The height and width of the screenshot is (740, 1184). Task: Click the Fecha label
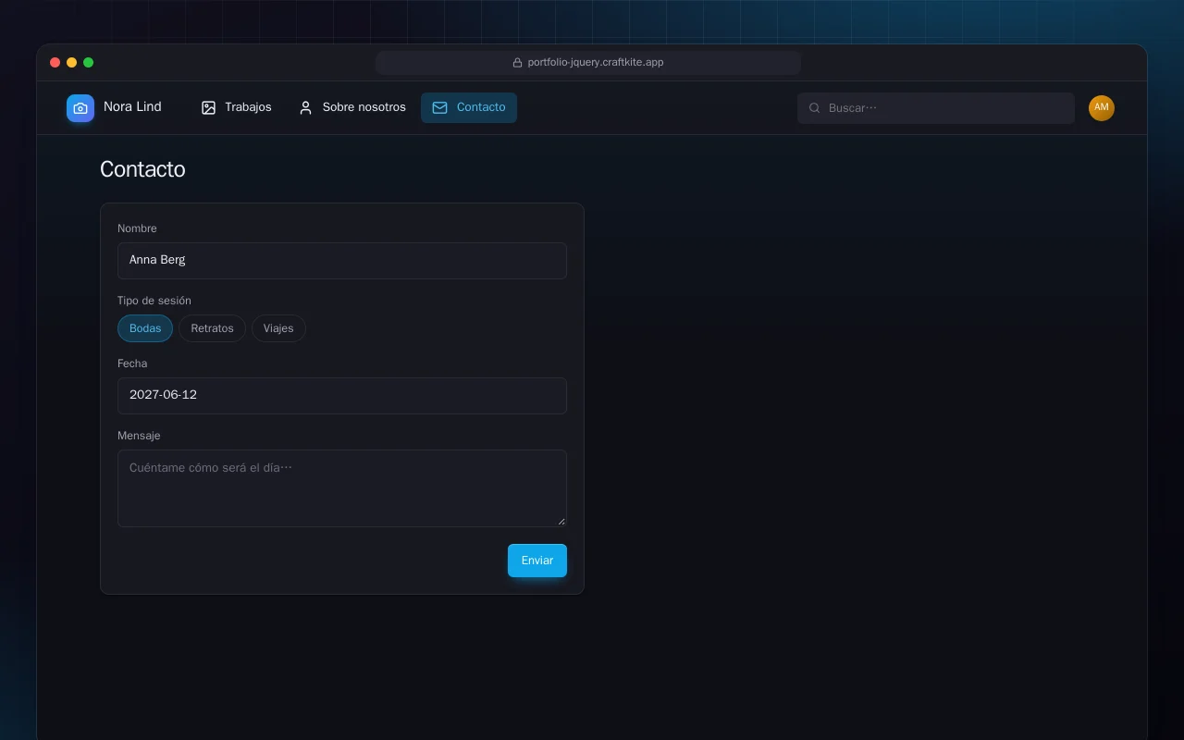pyautogui.click(x=132, y=364)
